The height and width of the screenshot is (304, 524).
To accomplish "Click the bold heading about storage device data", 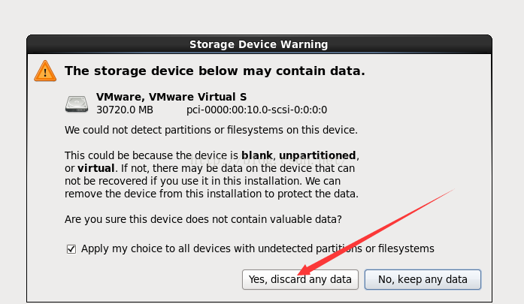I will 215,71.
